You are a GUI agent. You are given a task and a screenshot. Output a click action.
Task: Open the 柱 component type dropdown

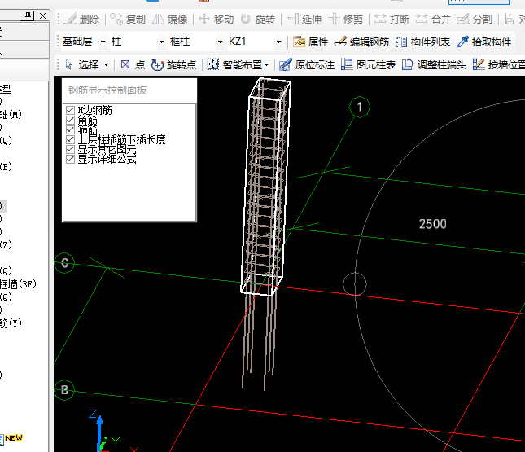pos(161,42)
